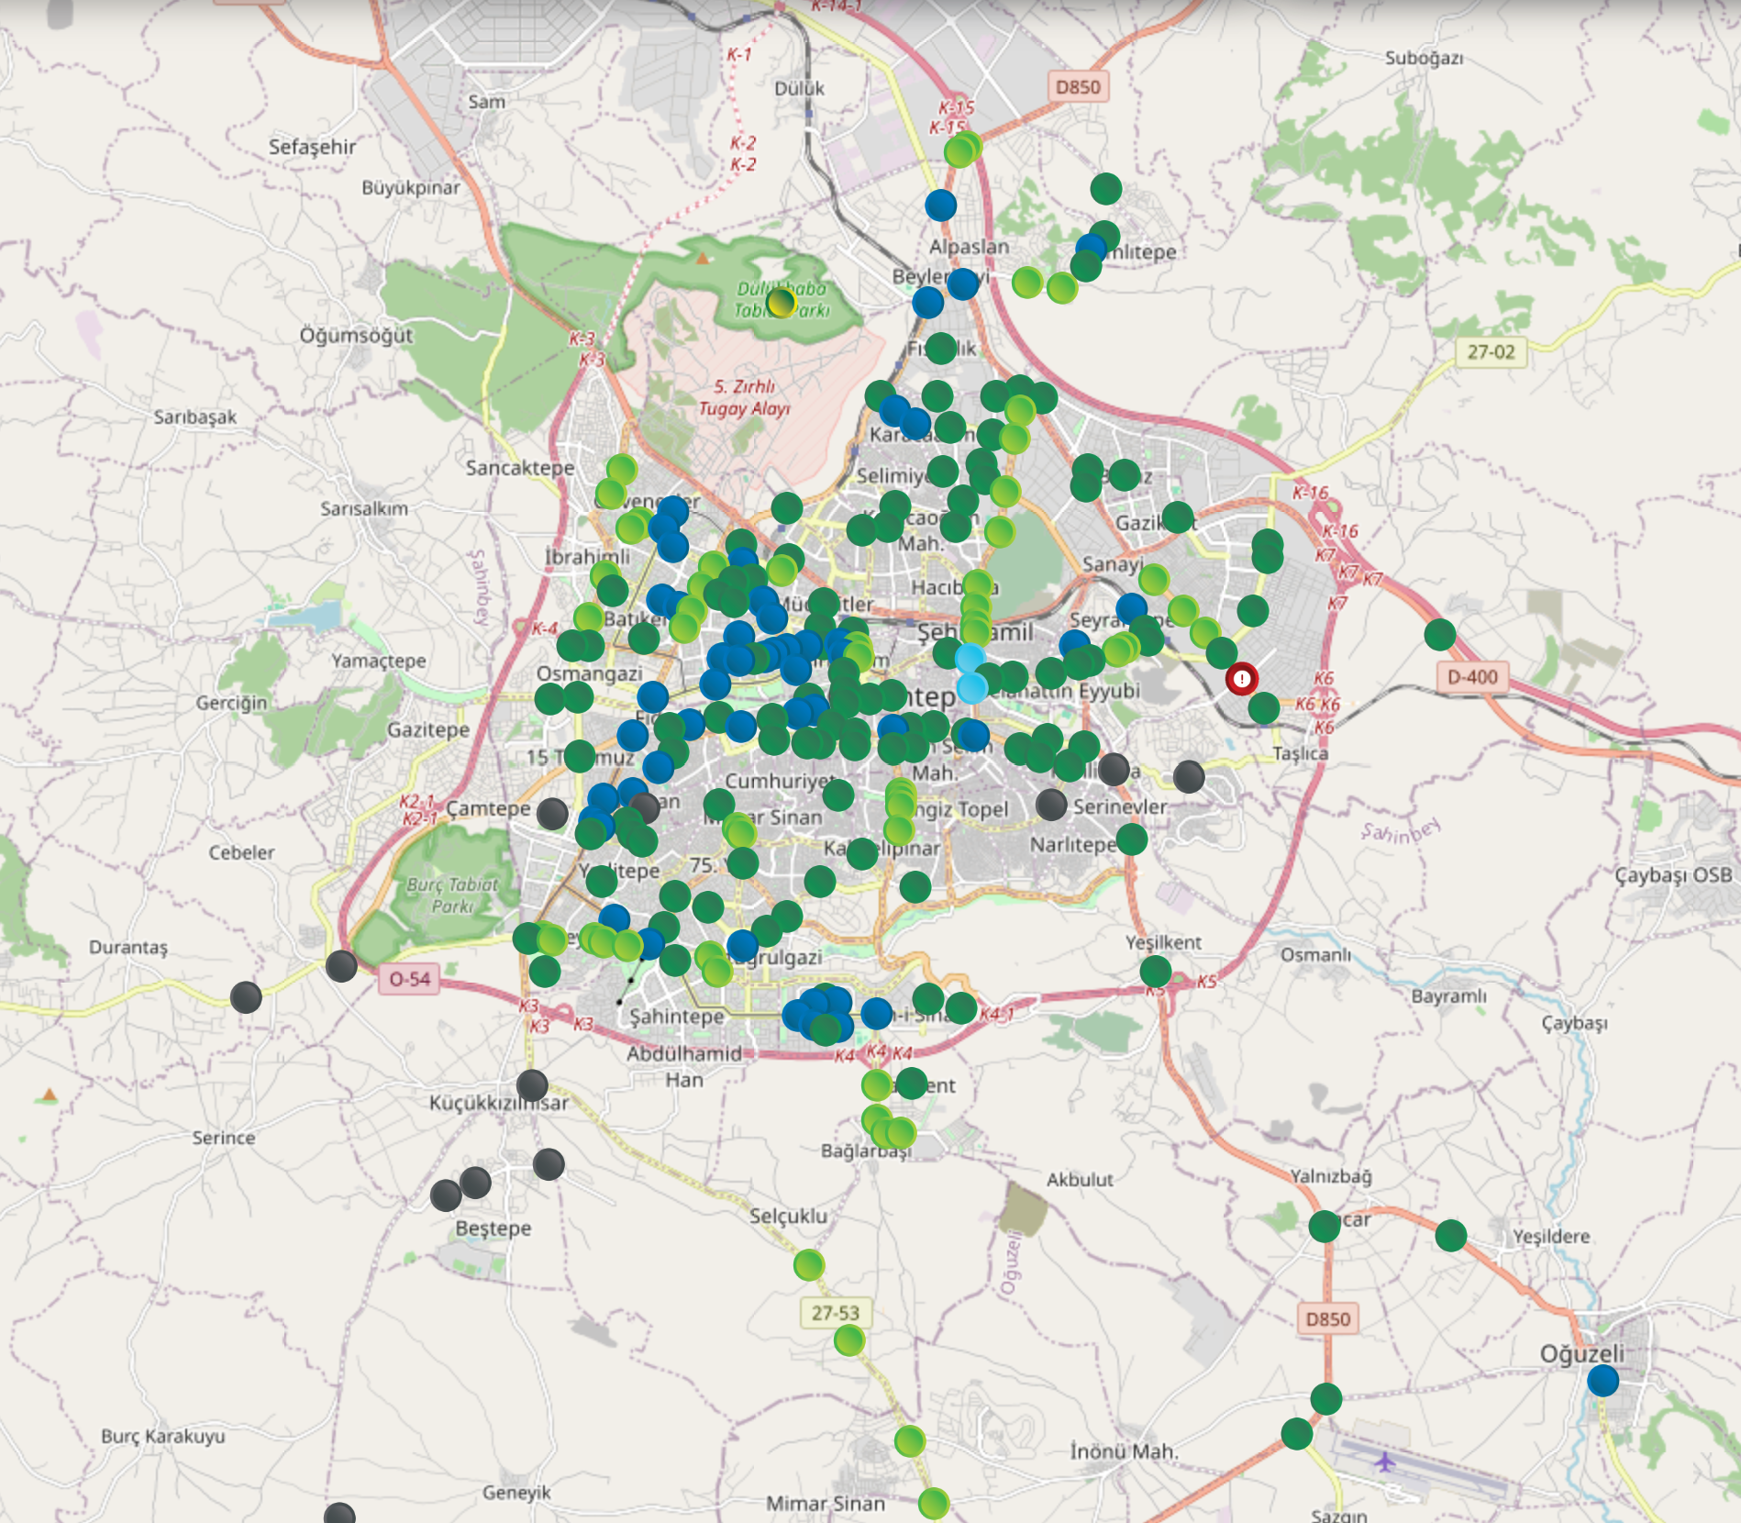Select the yellow marker at Dülükbaba Tabiat Parkı
The image size is (1741, 1523).
[x=781, y=301]
